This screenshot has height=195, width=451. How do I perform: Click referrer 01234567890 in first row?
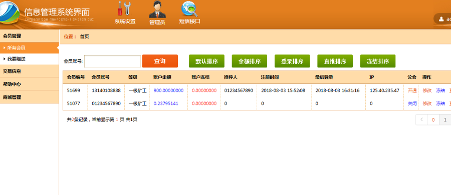[239, 90]
